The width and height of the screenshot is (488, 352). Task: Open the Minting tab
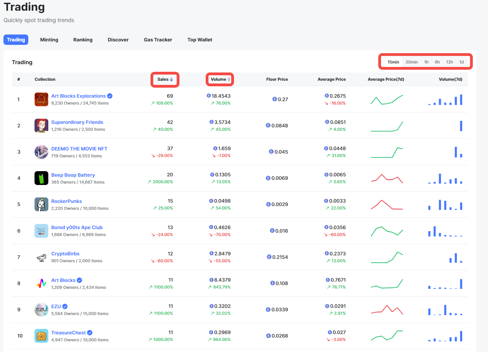click(49, 40)
